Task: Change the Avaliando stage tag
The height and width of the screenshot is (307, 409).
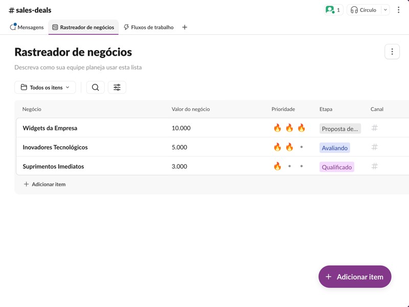Action: [x=335, y=148]
